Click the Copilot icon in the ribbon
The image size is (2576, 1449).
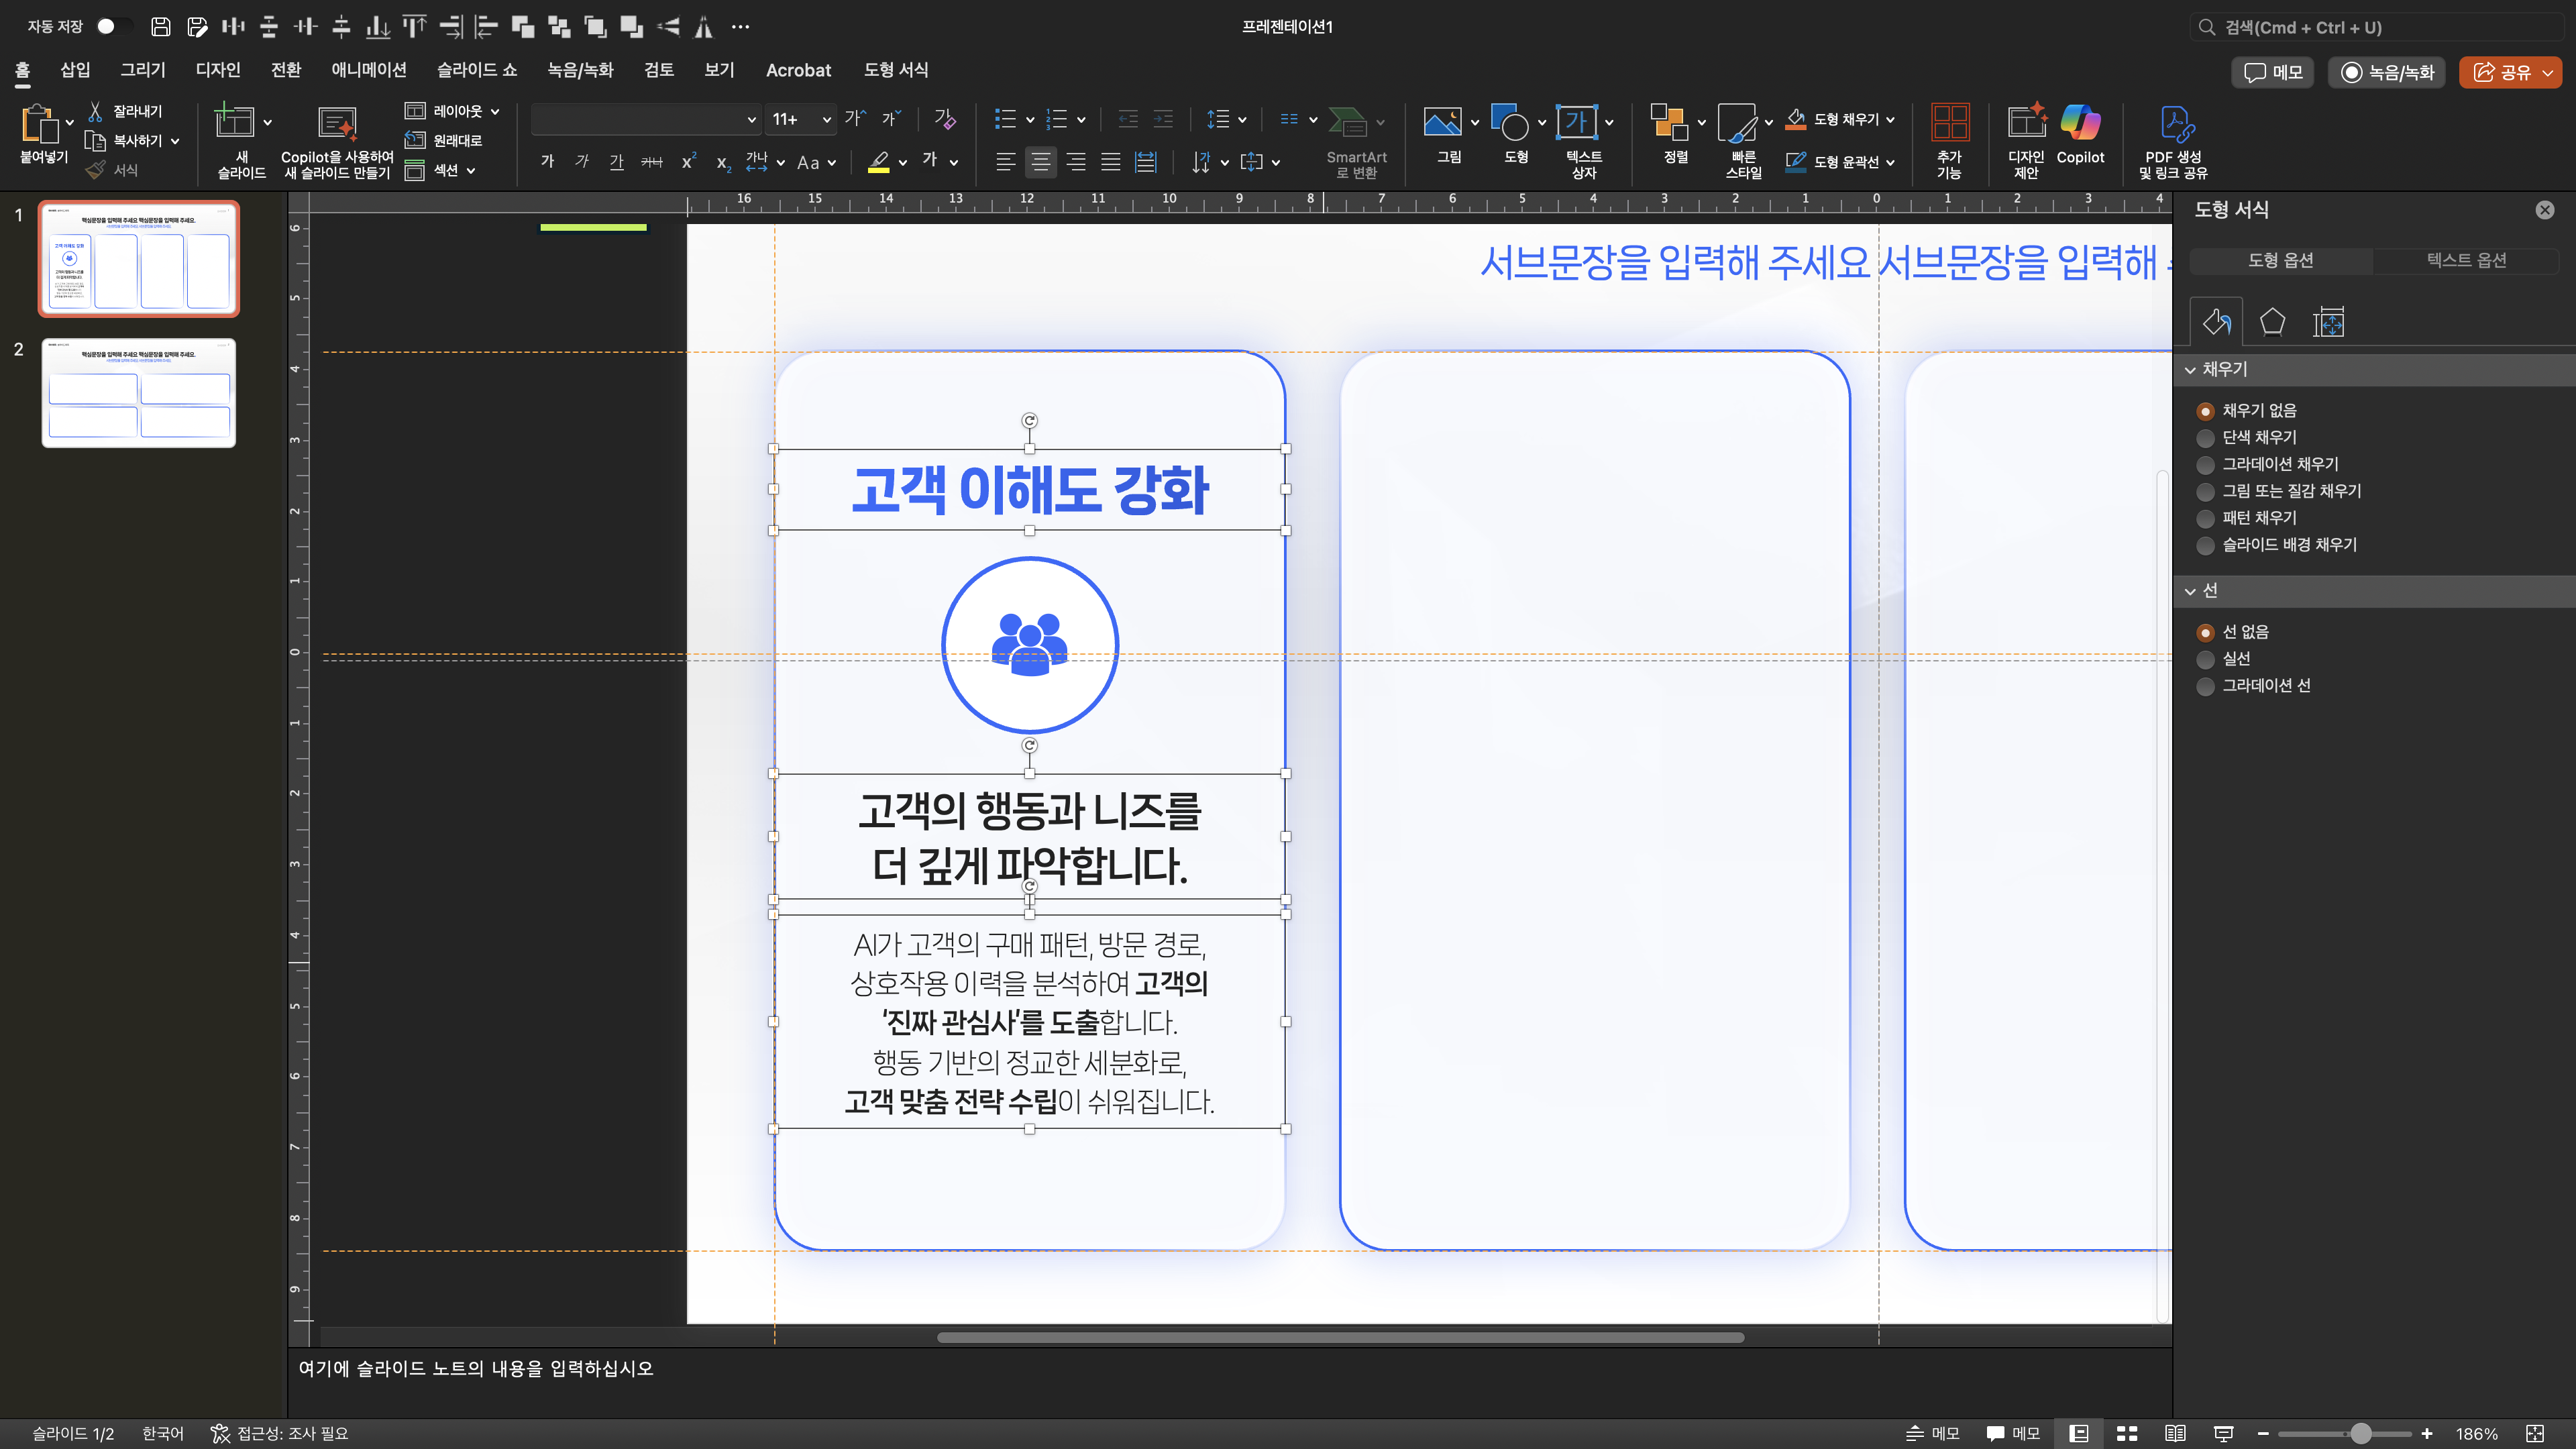(2080, 124)
